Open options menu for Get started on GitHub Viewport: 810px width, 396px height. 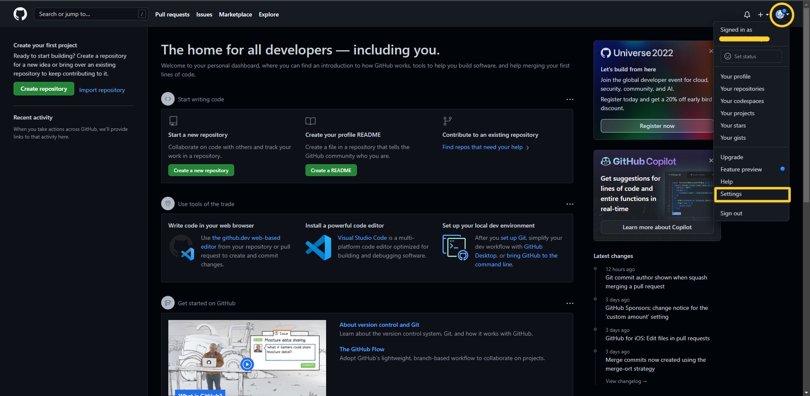570,303
